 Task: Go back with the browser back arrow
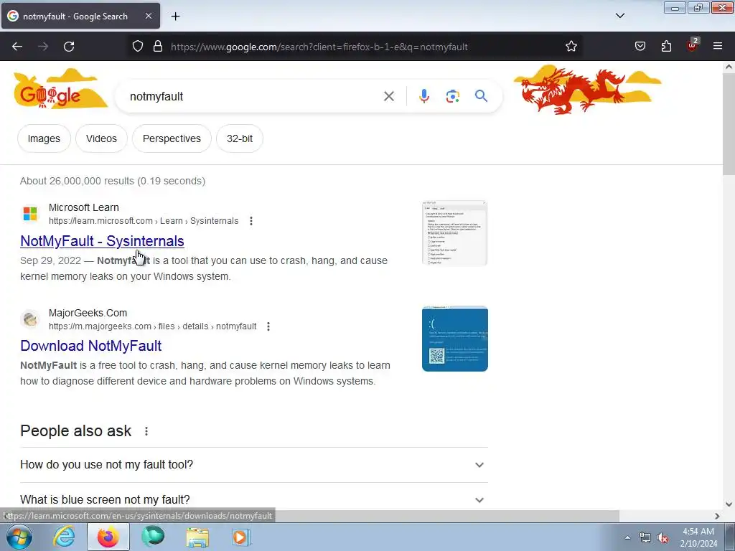pos(17,47)
